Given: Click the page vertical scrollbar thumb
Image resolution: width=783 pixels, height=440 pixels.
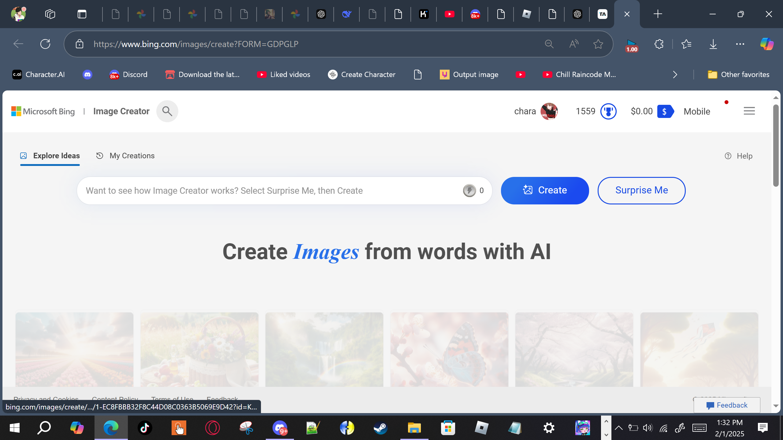Looking at the screenshot, I should (x=776, y=145).
